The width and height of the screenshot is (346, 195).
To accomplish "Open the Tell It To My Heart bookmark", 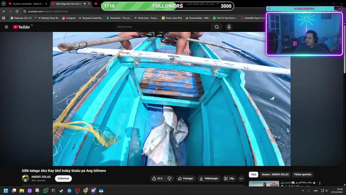I will [x=225, y=18].
